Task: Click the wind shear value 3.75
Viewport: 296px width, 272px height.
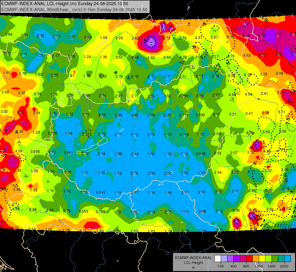Action: (x=151, y=77)
